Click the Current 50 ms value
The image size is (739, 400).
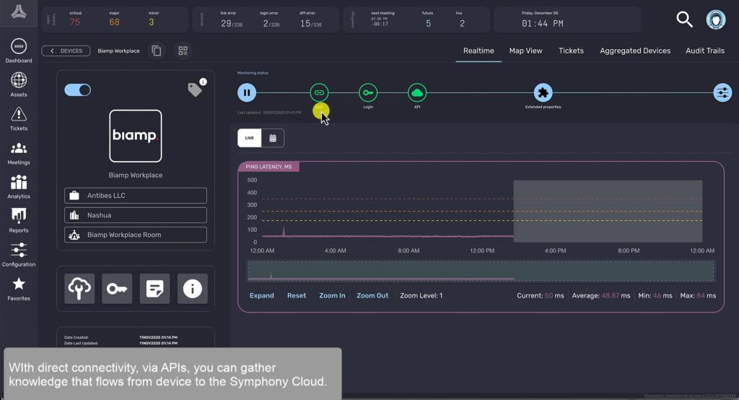point(548,296)
